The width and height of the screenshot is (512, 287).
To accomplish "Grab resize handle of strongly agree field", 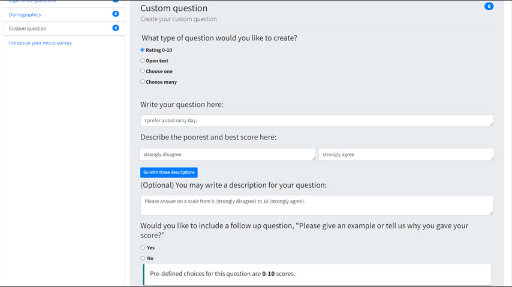I will click(x=492, y=158).
